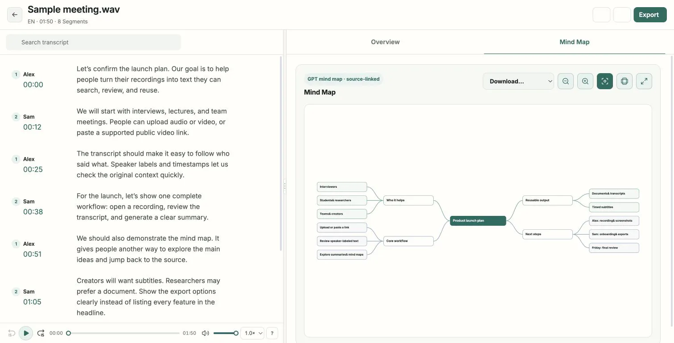Select the Who it helps node
Image resolution: width=674 pixels, height=343 pixels.
tap(409, 200)
